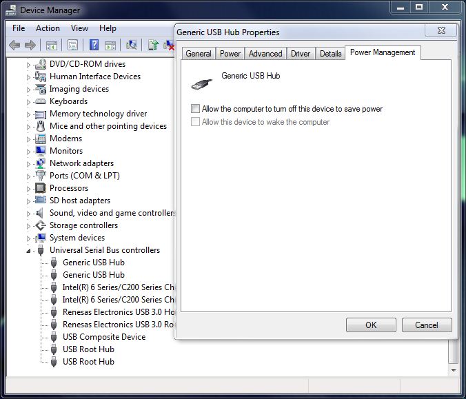This screenshot has height=399, width=466.
Task: Switch to the General tab
Action: pyautogui.click(x=199, y=54)
